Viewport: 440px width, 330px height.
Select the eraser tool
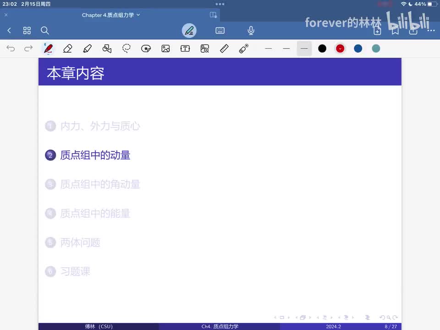(68, 49)
